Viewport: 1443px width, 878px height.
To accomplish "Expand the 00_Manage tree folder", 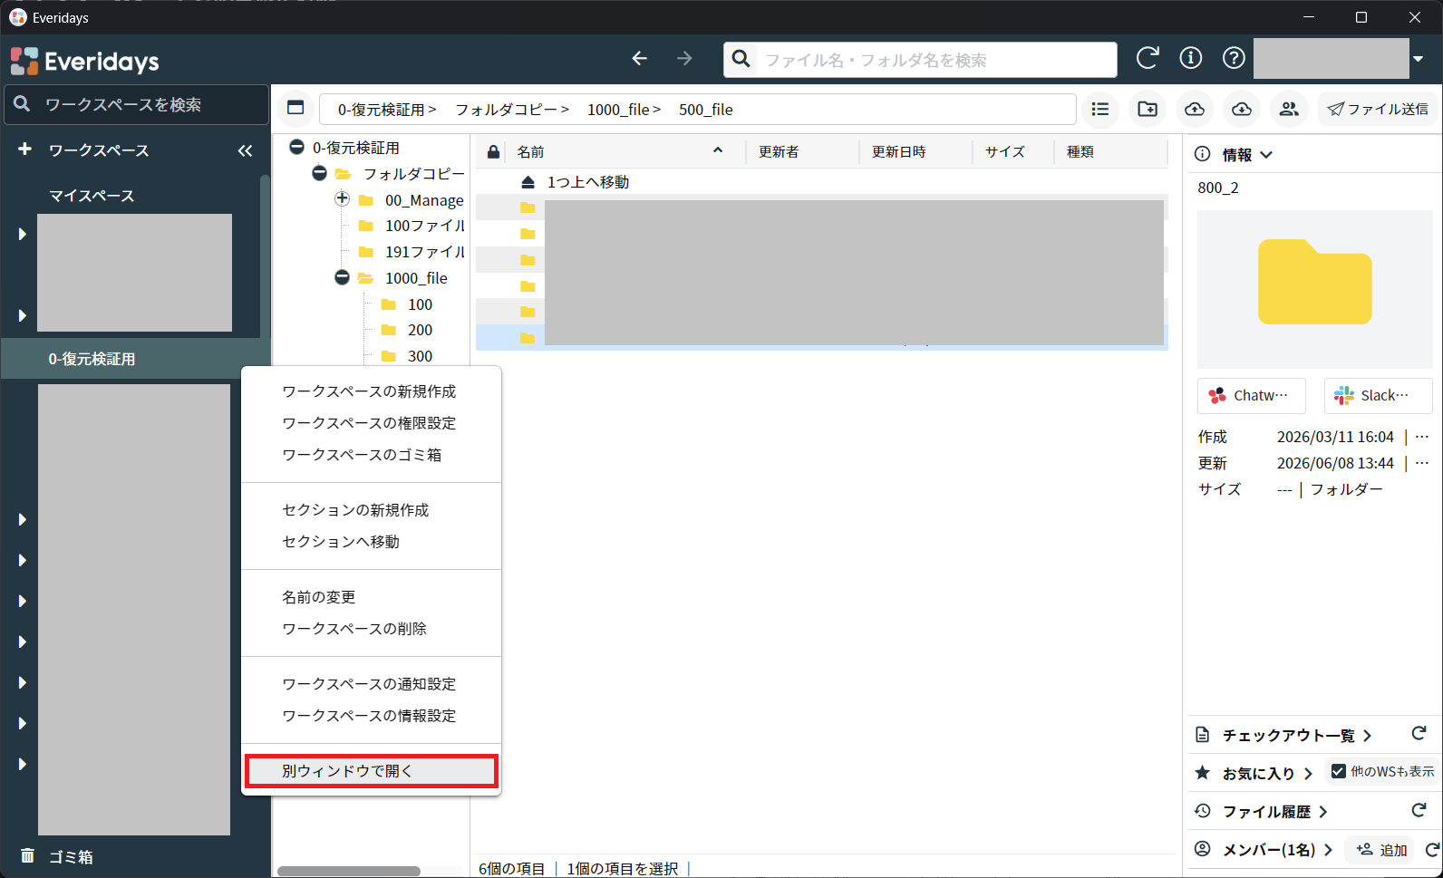I will point(342,199).
